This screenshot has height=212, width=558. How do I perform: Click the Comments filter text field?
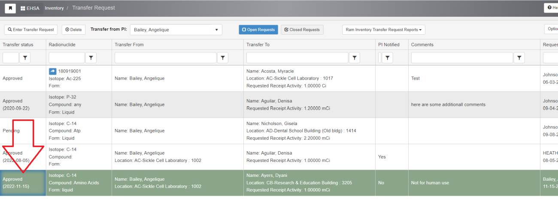click(462, 58)
